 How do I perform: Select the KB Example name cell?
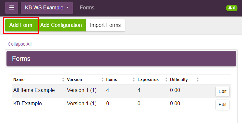[x=28, y=104]
